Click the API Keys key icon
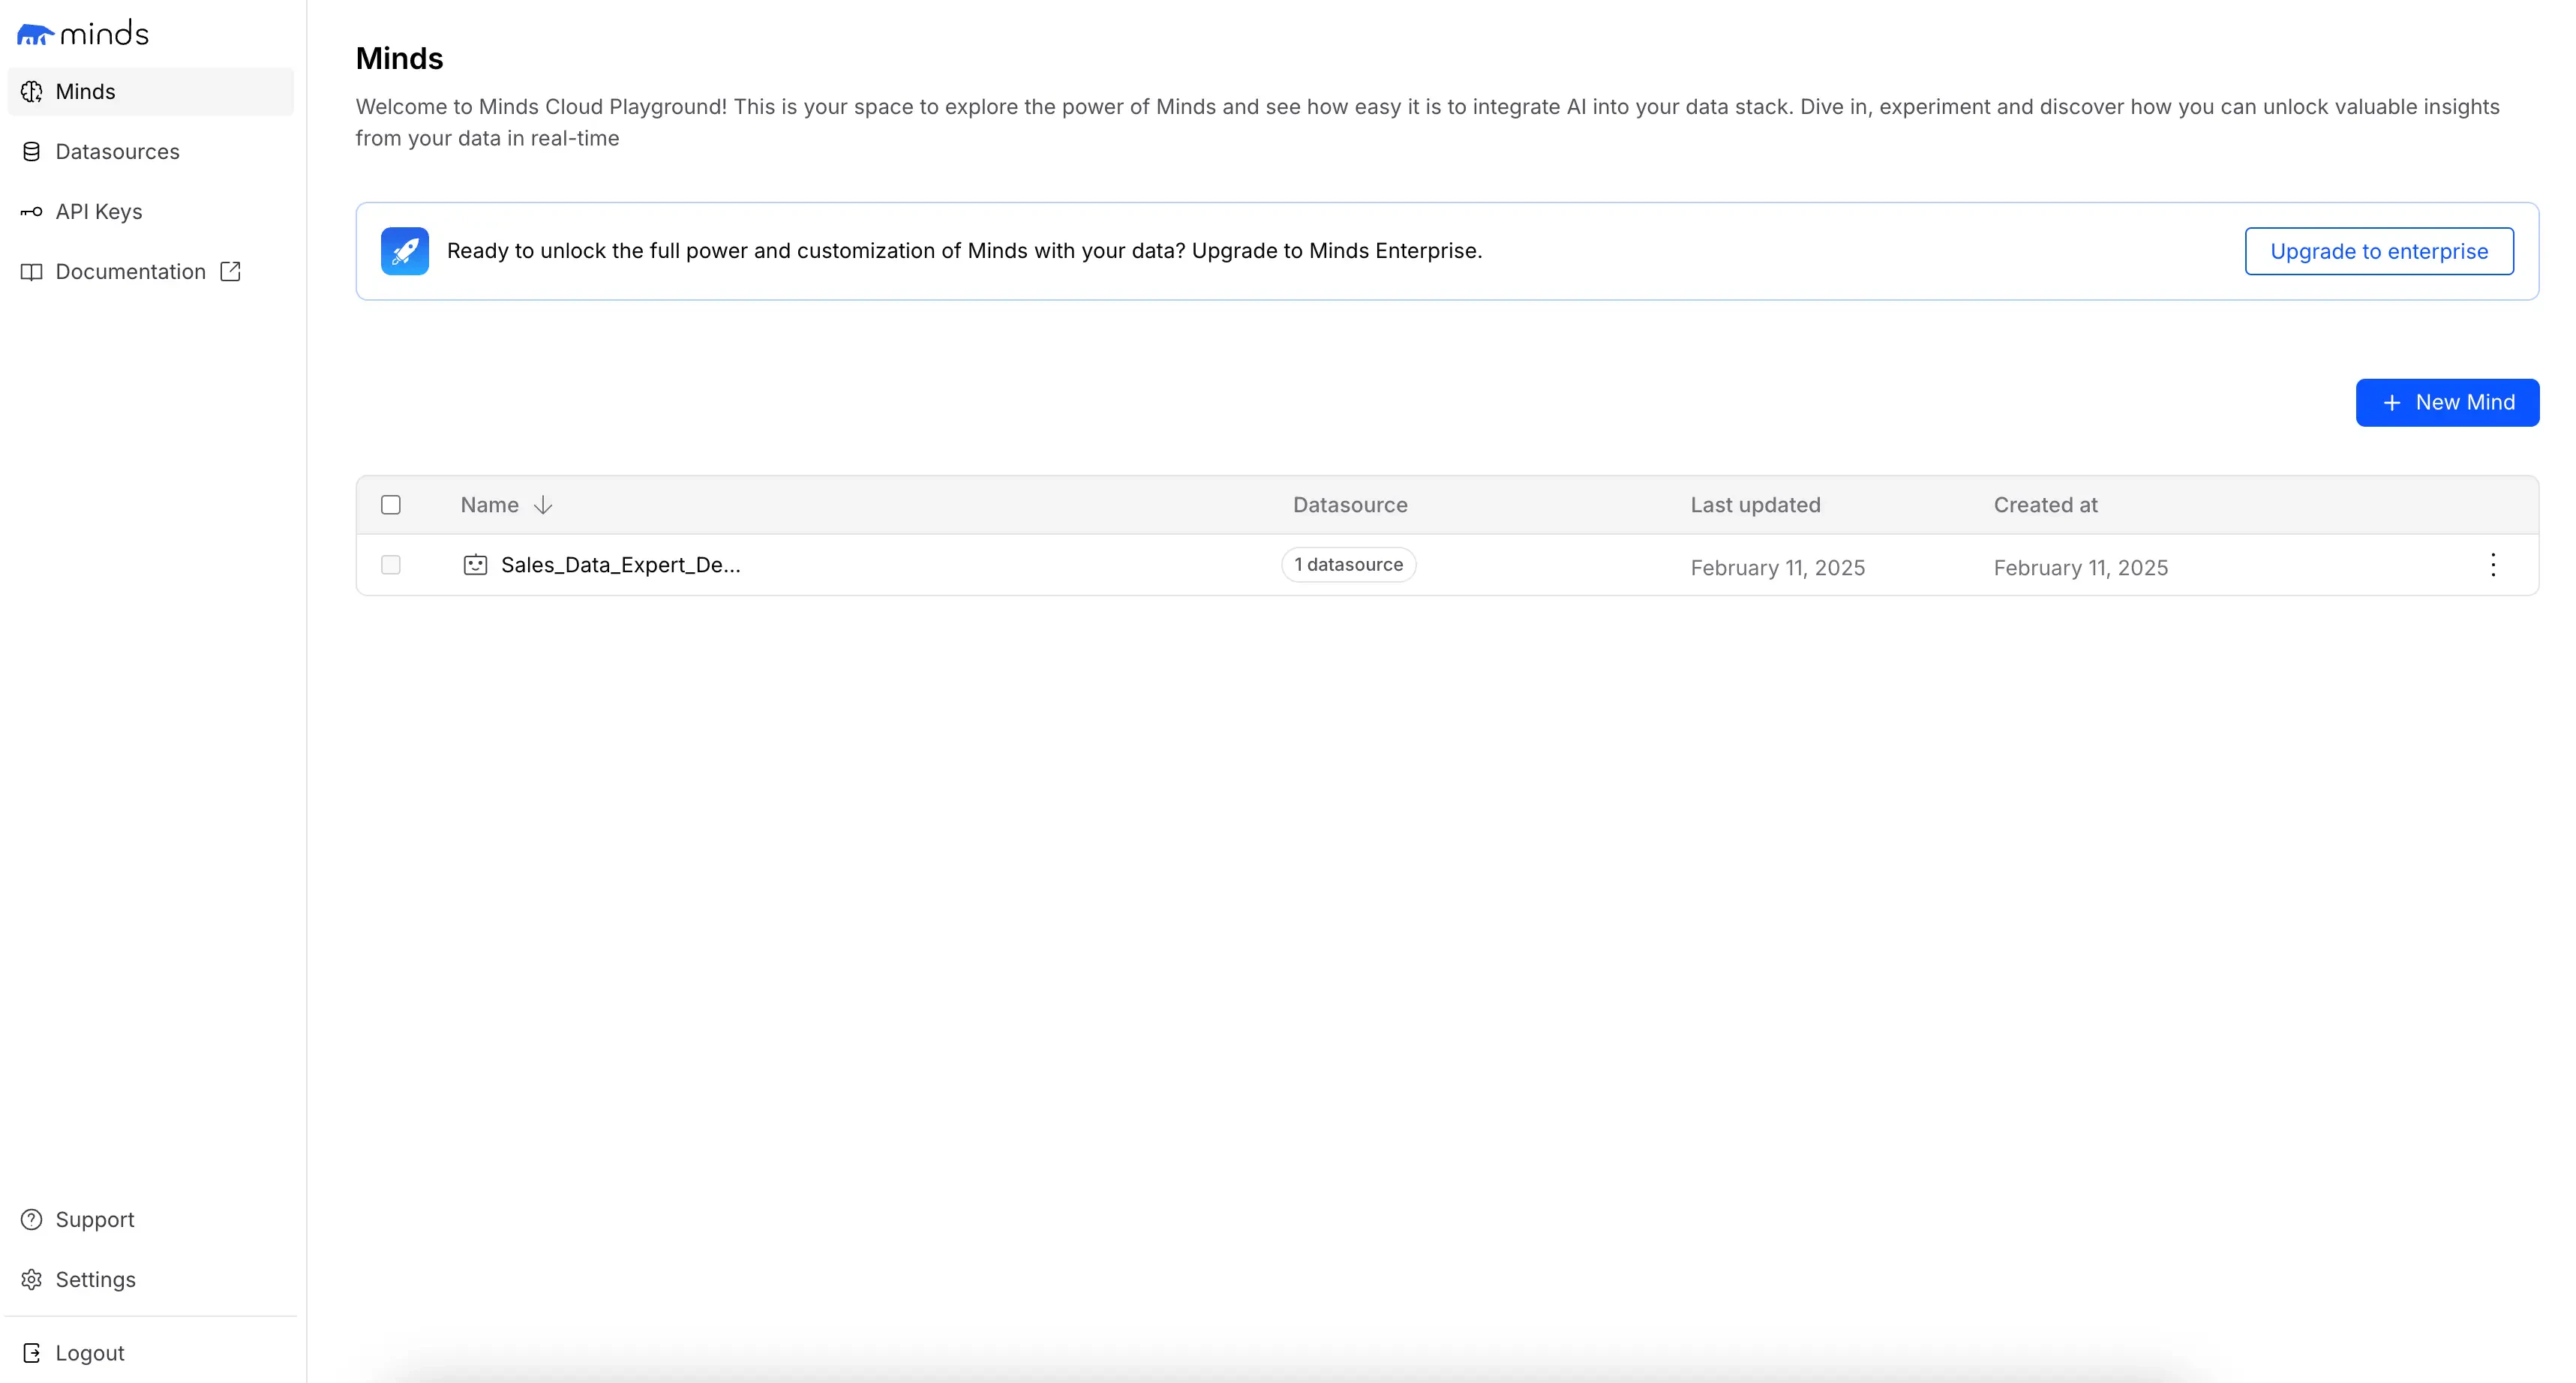Viewport: 2576px width, 1383px height. [32, 212]
